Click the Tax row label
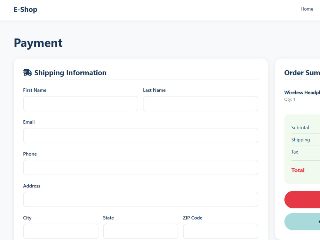The height and width of the screenshot is (240, 320). [x=294, y=152]
